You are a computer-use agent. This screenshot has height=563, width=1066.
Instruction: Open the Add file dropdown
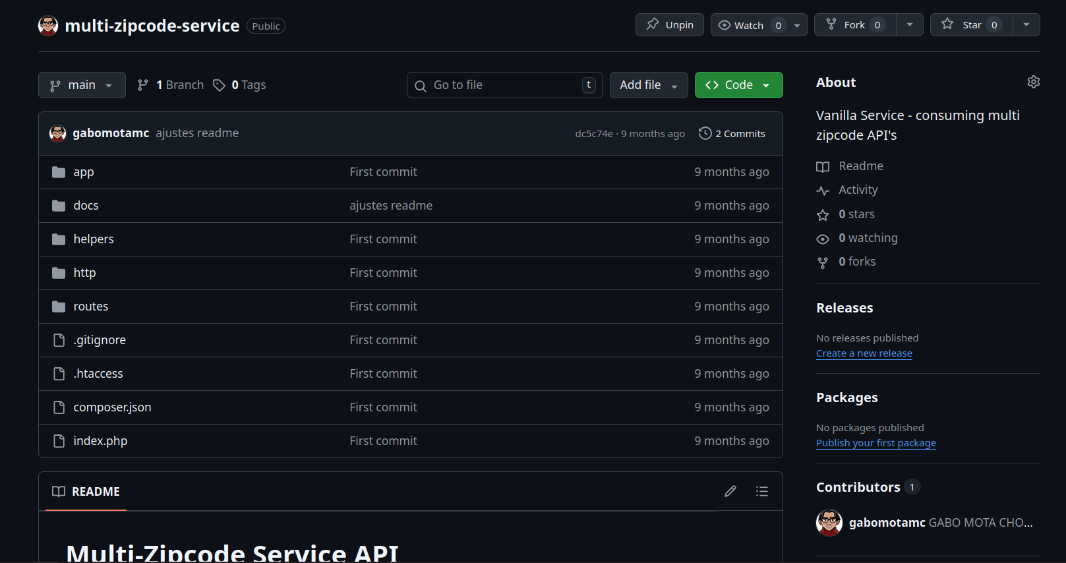[648, 85]
